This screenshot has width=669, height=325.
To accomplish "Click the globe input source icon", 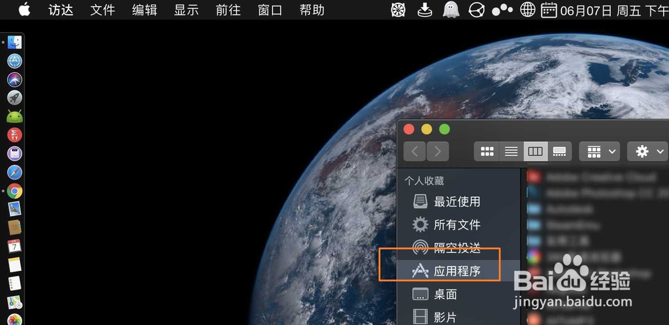I will [528, 9].
